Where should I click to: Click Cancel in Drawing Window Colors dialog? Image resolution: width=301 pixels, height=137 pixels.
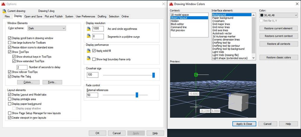pyautogui.click(x=268, y=124)
